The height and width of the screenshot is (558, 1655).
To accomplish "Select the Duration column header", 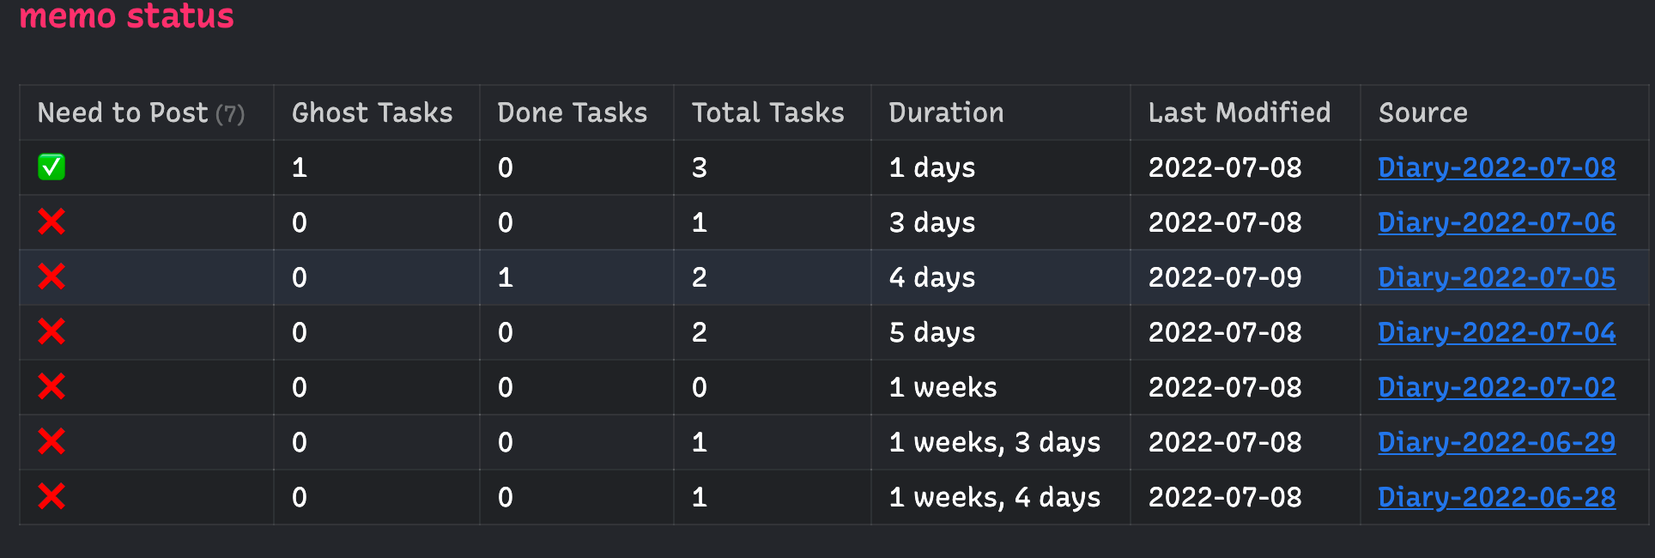I will (x=946, y=112).
